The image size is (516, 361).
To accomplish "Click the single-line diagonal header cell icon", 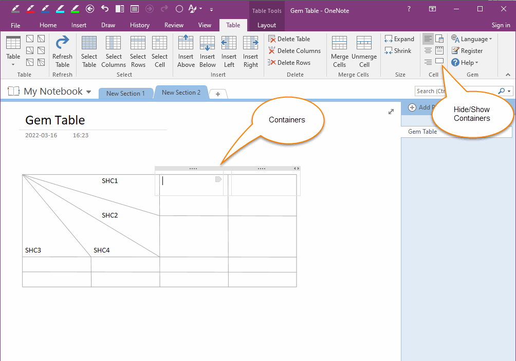I will [x=30, y=39].
